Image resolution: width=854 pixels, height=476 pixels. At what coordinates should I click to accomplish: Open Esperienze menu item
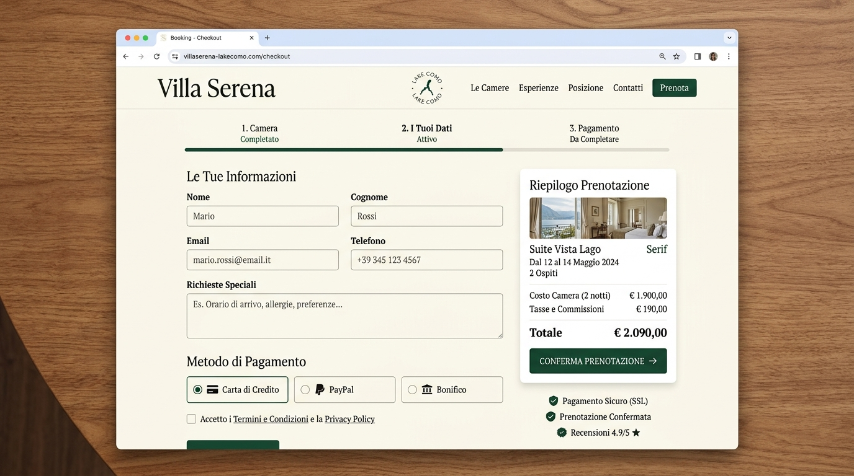point(539,88)
